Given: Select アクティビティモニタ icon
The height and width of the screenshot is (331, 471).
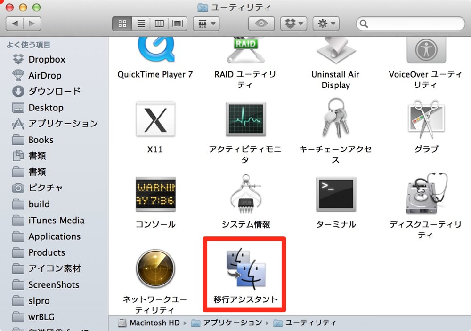Looking at the screenshot, I should click(246, 119).
